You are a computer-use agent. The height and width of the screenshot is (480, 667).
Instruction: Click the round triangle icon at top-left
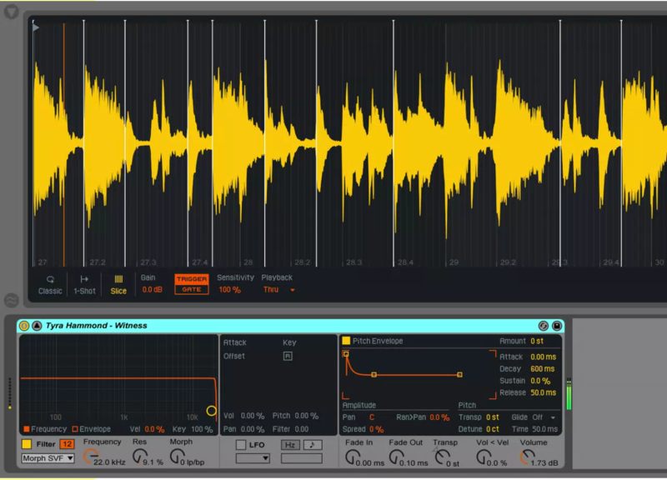coord(11,12)
